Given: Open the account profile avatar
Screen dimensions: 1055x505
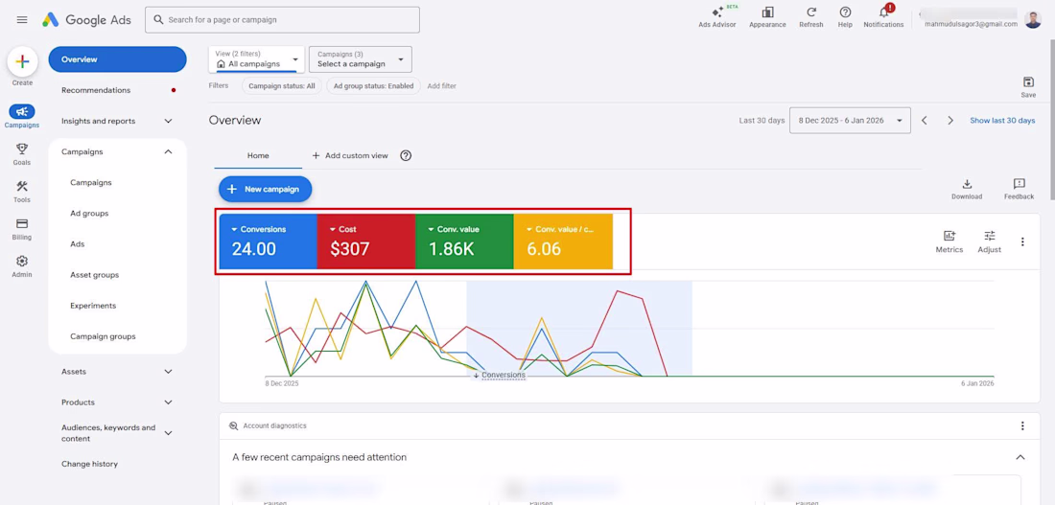Looking at the screenshot, I should tap(1033, 19).
